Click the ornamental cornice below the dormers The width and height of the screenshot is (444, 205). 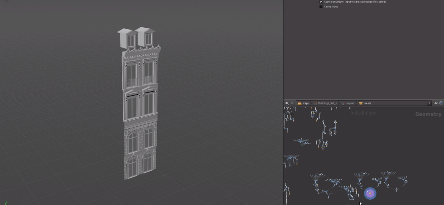(x=141, y=50)
